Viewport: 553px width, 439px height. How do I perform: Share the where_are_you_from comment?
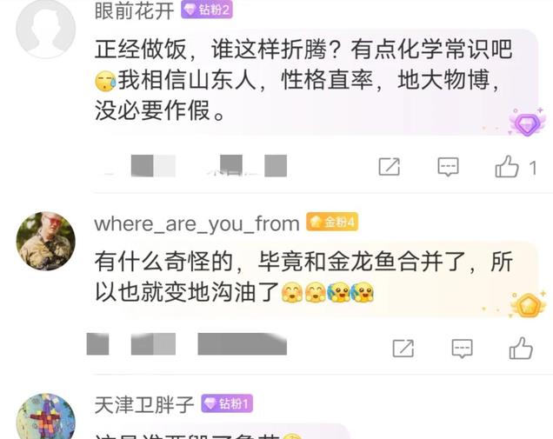tap(403, 349)
